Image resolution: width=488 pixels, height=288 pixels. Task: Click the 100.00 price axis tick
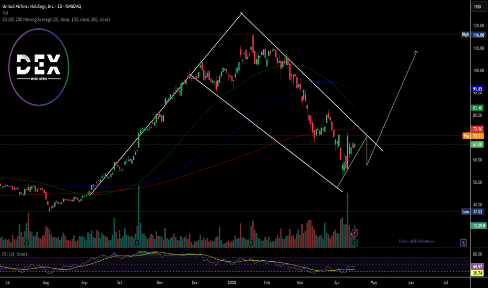(x=479, y=71)
